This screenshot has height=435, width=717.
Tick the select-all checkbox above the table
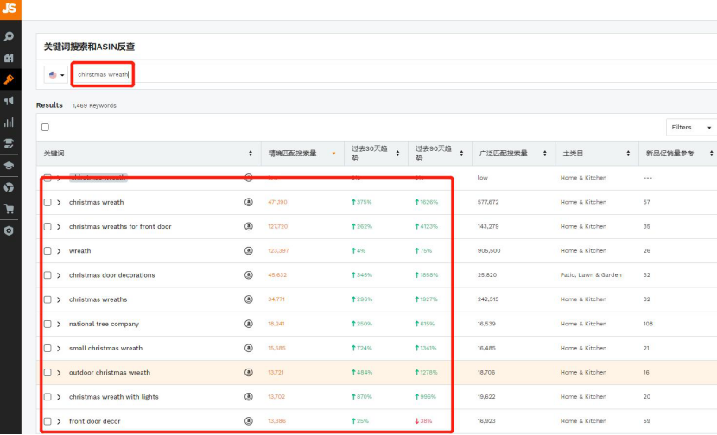click(x=46, y=127)
